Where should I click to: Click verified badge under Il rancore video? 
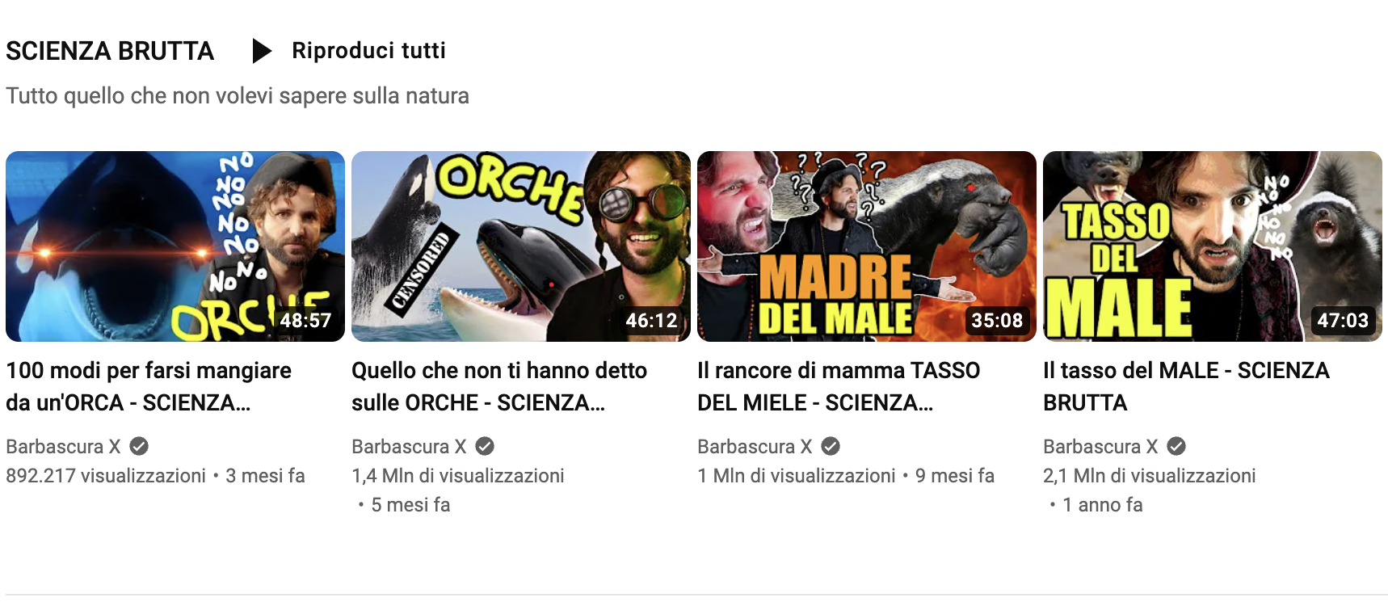click(x=831, y=446)
